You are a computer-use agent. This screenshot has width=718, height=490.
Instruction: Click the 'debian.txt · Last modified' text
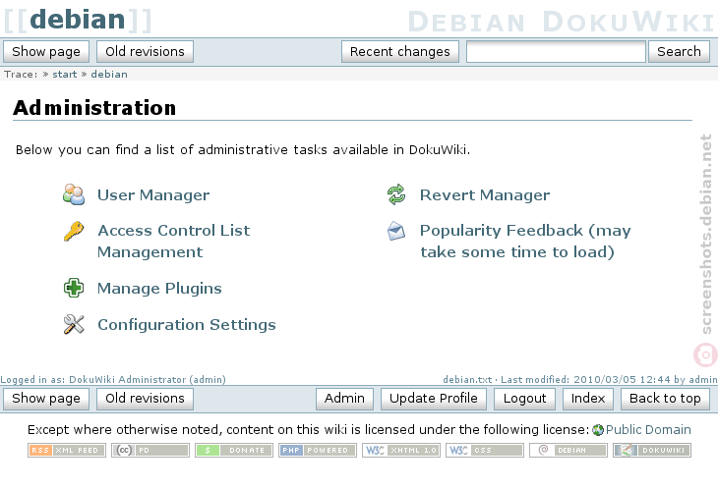[580, 379]
